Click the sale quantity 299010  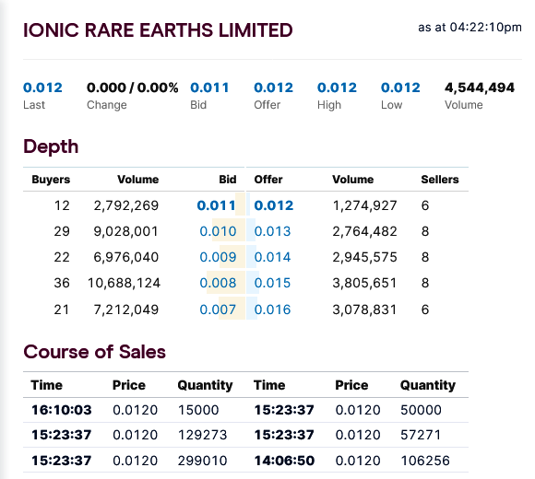pos(203,461)
